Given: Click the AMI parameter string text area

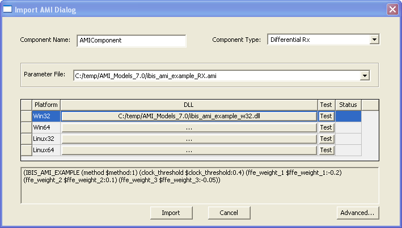Looking at the screenshot, I should [200, 184].
